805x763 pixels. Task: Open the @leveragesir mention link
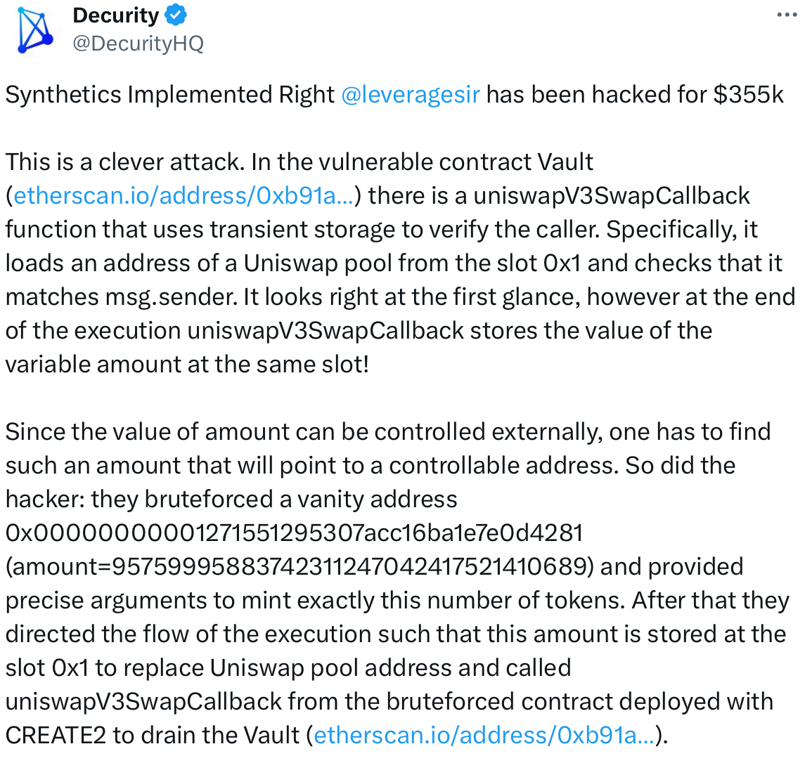tap(410, 94)
